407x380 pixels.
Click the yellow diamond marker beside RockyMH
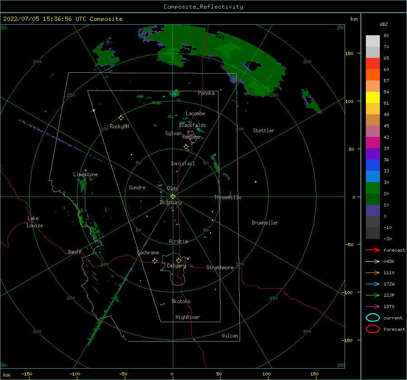(121, 118)
